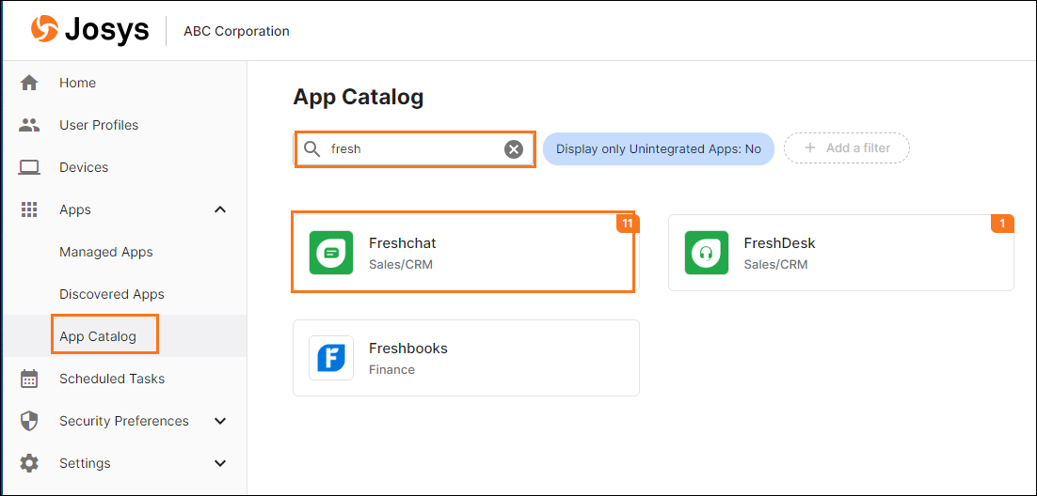This screenshot has width=1037, height=496.
Task: Click the Josys logo
Action: [x=89, y=30]
